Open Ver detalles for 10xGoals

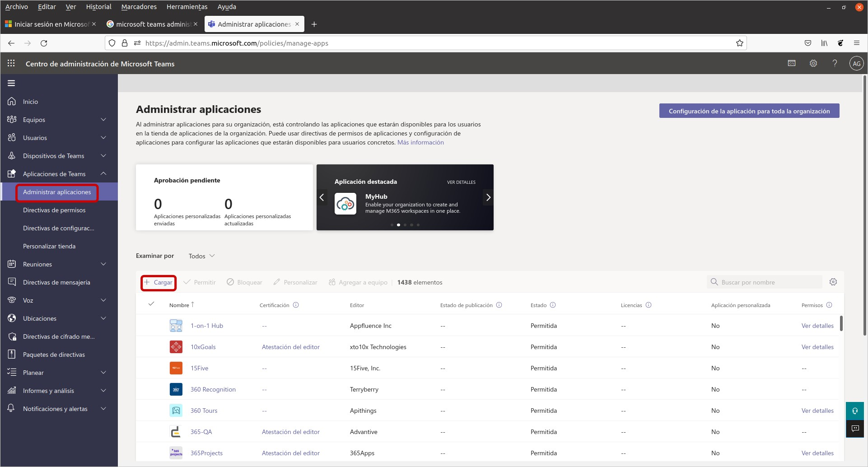pos(817,347)
